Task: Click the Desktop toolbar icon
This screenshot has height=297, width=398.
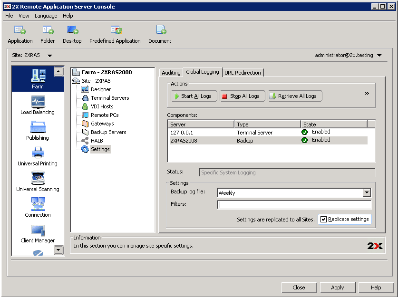Action: coord(72,30)
